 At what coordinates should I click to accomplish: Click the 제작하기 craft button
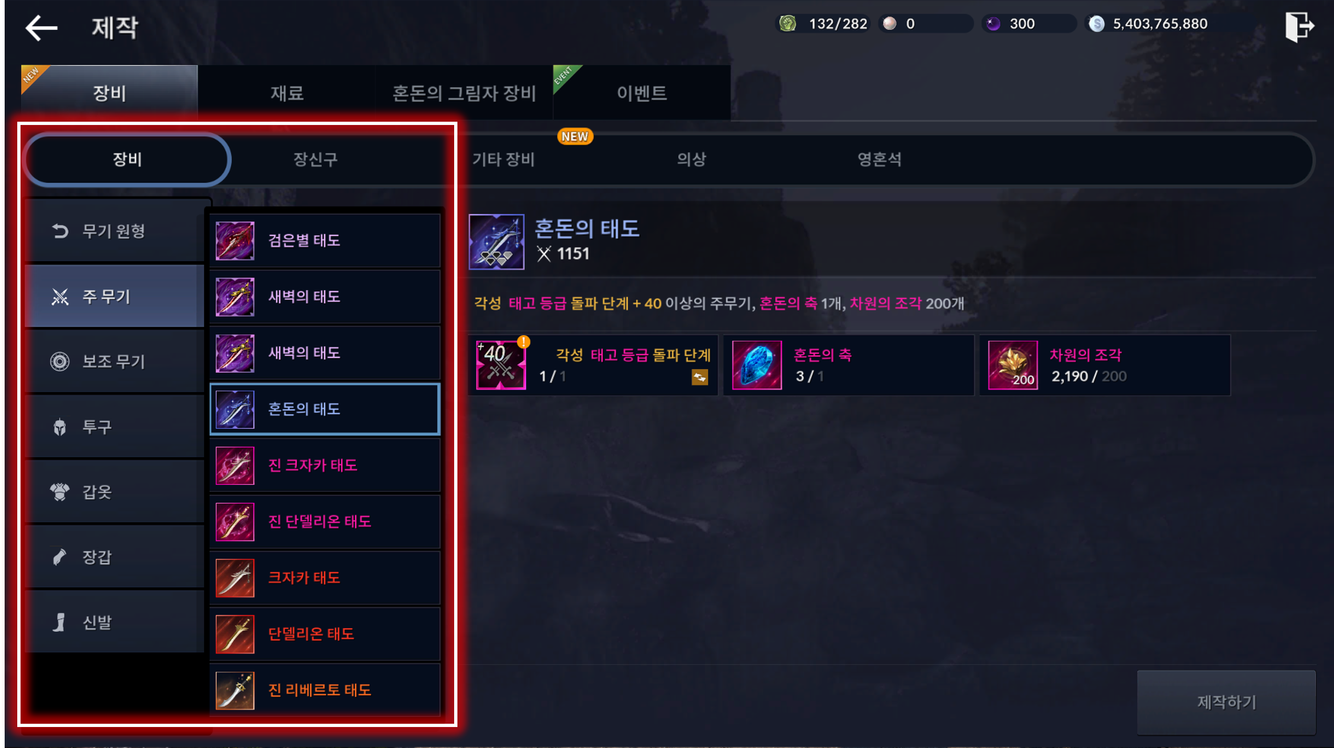[1226, 702]
